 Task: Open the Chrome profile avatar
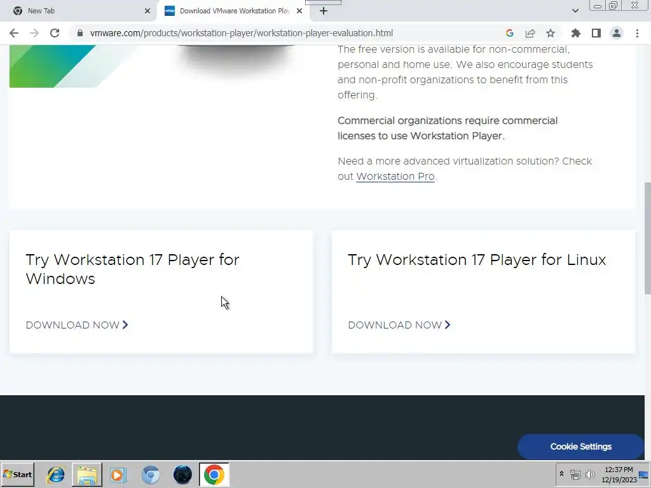617,33
